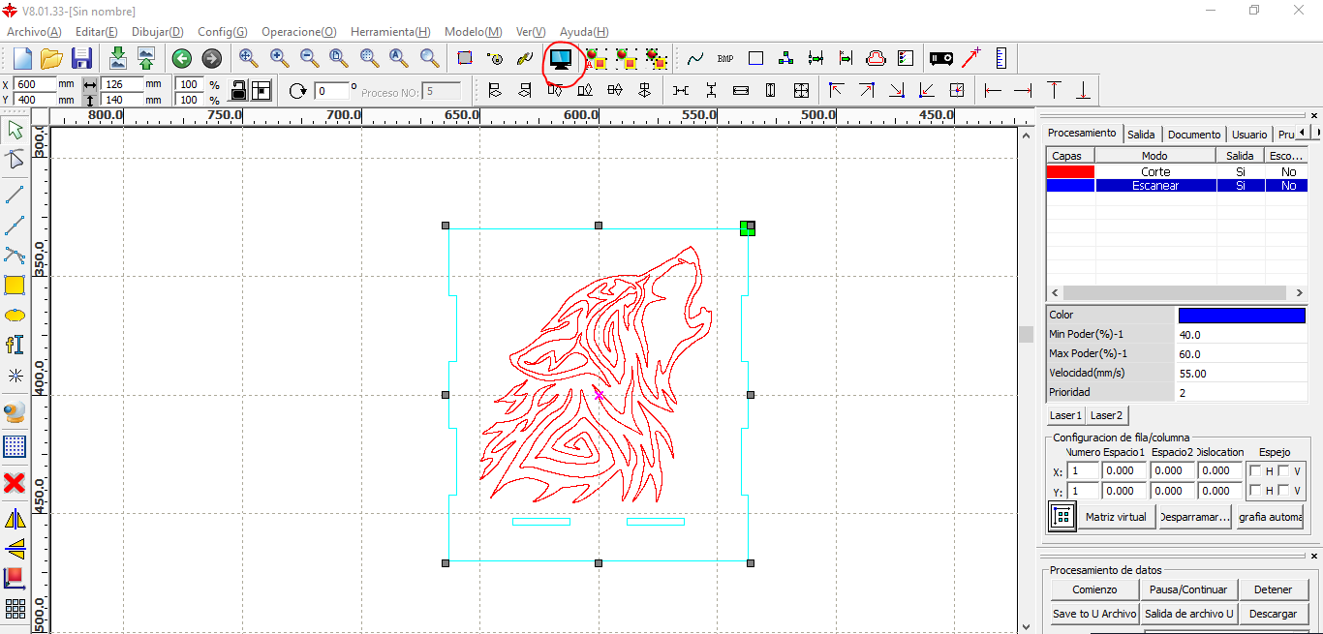Click the blue ruler measurement icon
Image resolution: width=1323 pixels, height=634 pixels.
click(1001, 58)
